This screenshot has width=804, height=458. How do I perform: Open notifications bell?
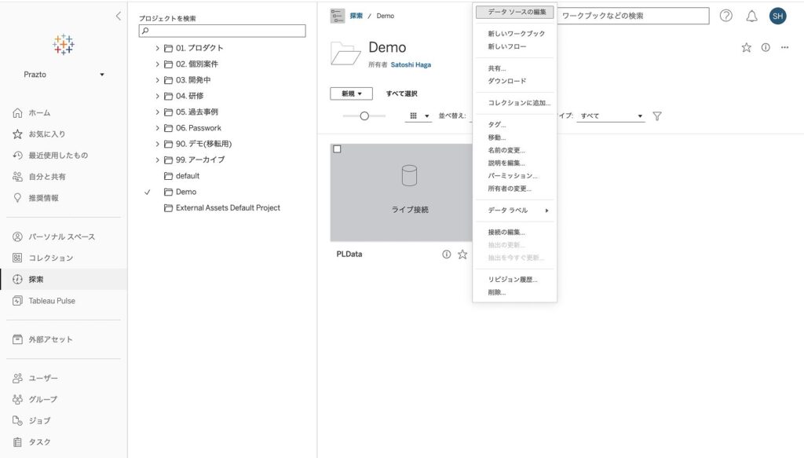click(751, 16)
